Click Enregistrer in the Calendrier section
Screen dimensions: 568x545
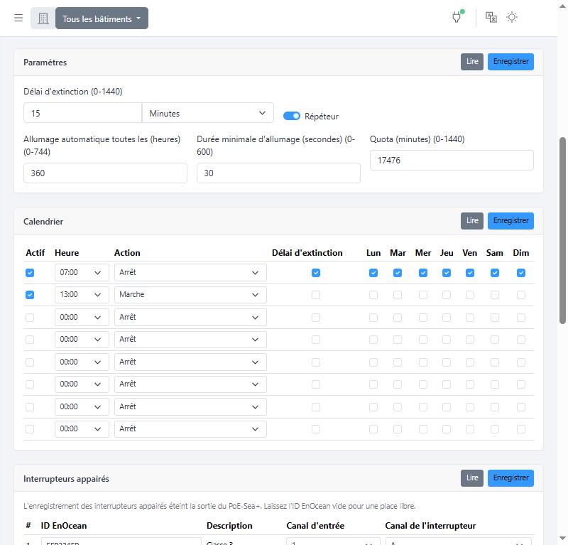coord(510,221)
